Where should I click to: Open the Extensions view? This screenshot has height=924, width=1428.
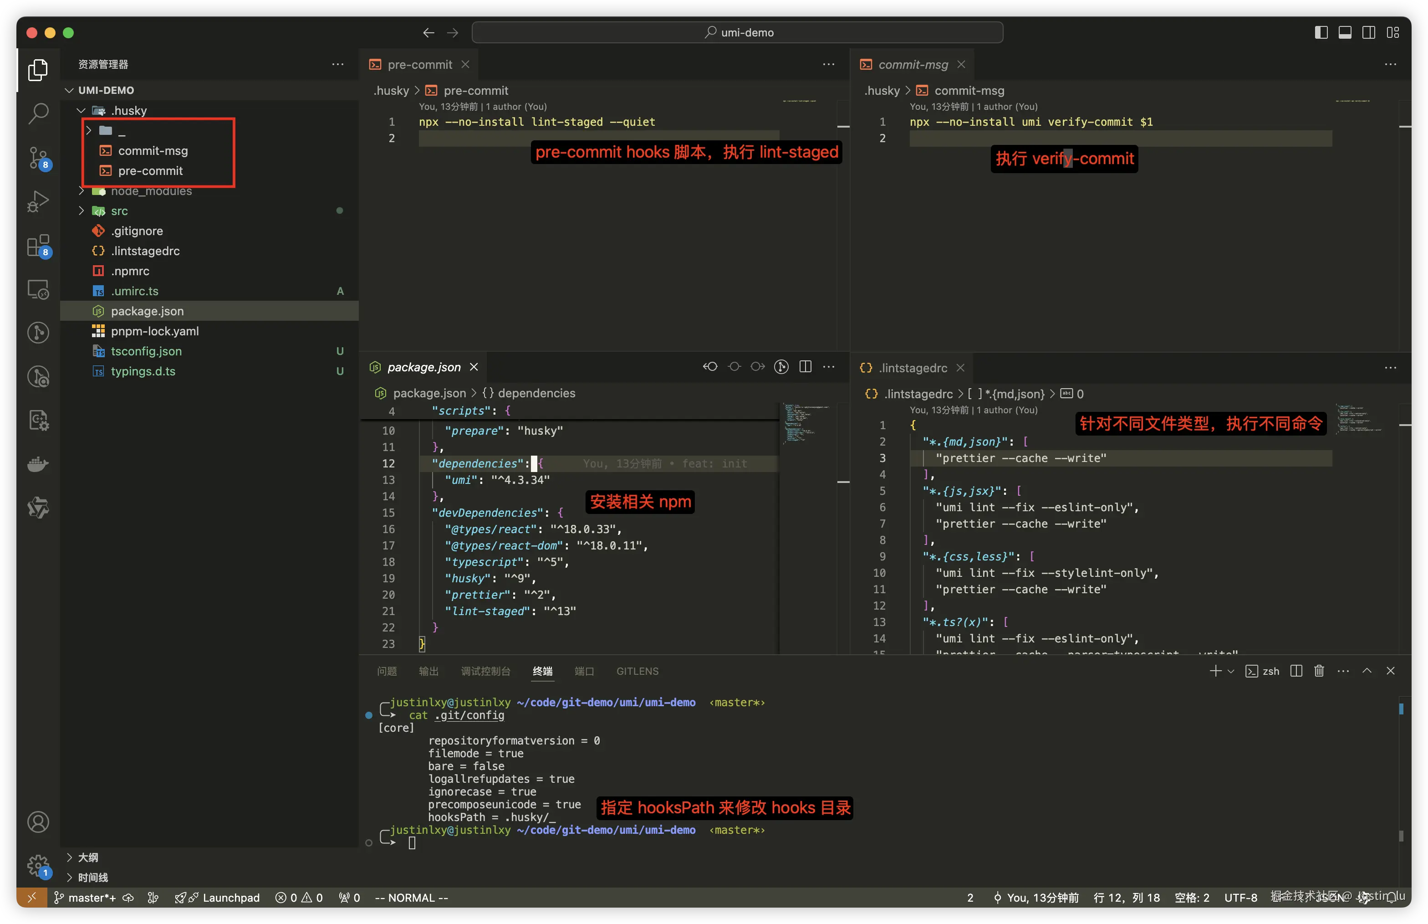click(38, 246)
